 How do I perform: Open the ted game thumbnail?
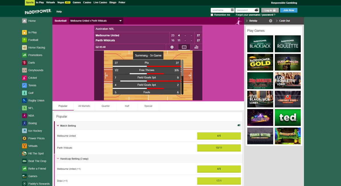(x=288, y=117)
